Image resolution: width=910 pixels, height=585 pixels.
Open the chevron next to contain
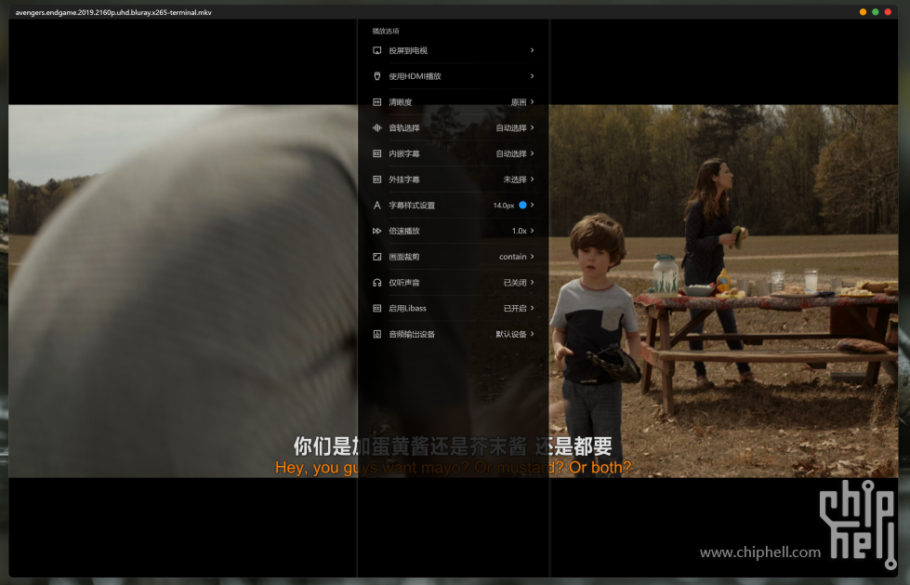coord(532,257)
